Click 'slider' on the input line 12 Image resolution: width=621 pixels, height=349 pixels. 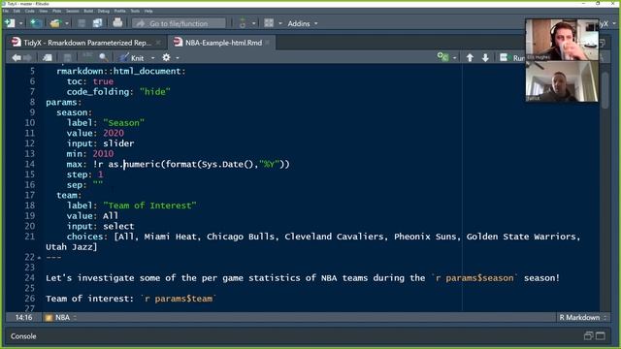118,143
